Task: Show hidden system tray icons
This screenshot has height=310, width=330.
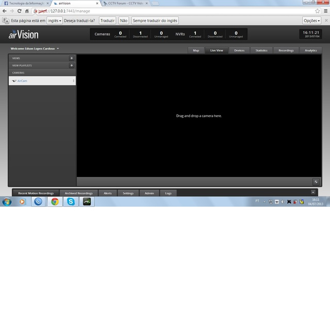Action: 265,202
